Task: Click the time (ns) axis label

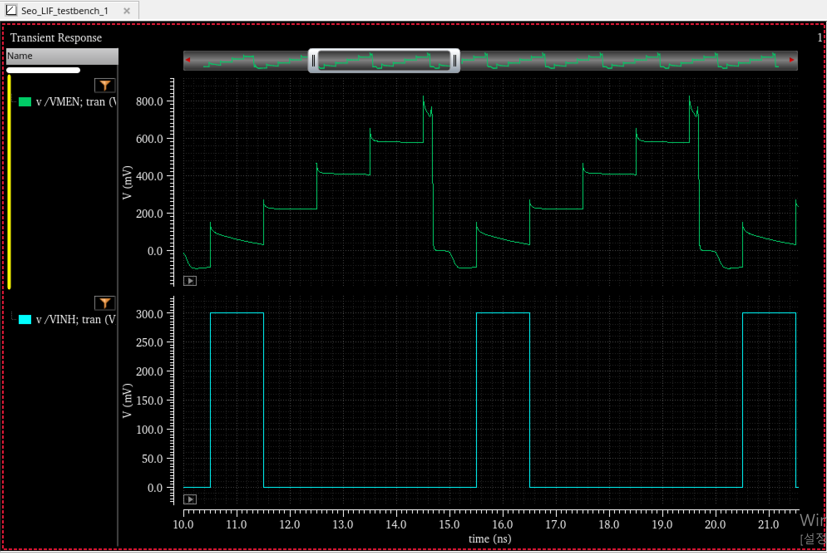Action: (490, 539)
